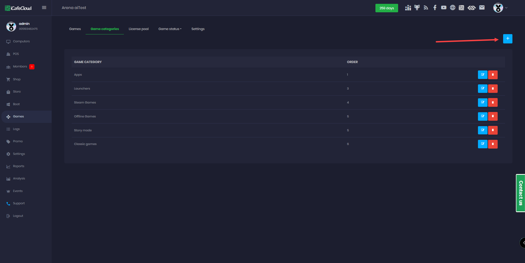The width and height of the screenshot is (525, 263).
Task: Click the Story mode row name
Action: (x=83, y=130)
